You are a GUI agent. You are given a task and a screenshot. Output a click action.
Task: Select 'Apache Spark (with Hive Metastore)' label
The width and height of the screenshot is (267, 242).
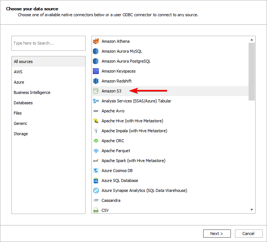[133, 161]
